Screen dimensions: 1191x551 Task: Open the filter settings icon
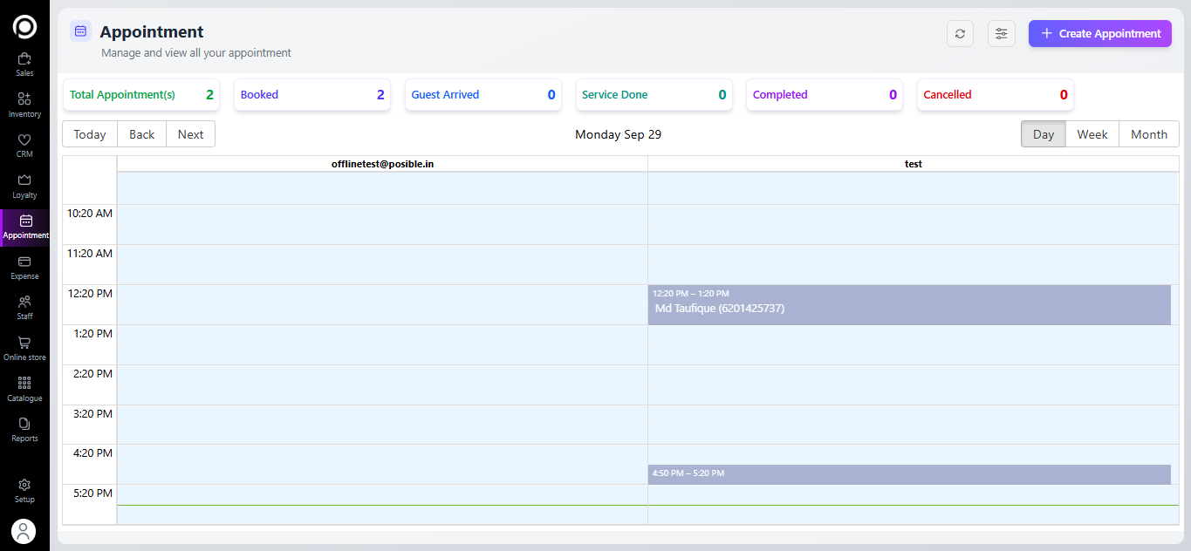[x=1001, y=34]
